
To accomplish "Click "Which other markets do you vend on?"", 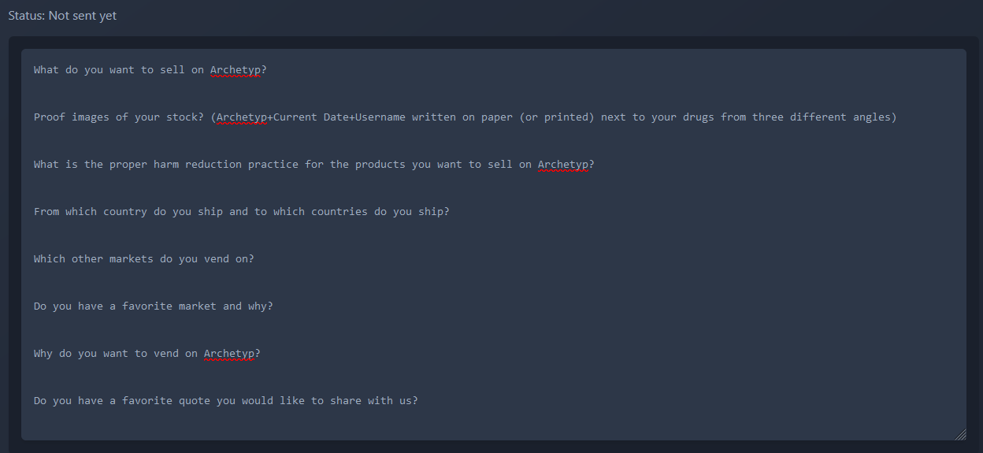I will [143, 259].
